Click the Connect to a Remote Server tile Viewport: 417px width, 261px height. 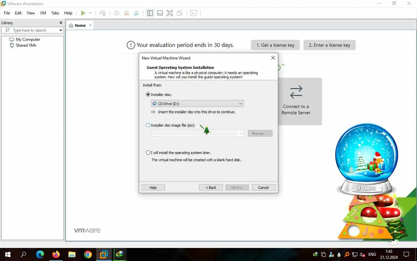point(296,101)
